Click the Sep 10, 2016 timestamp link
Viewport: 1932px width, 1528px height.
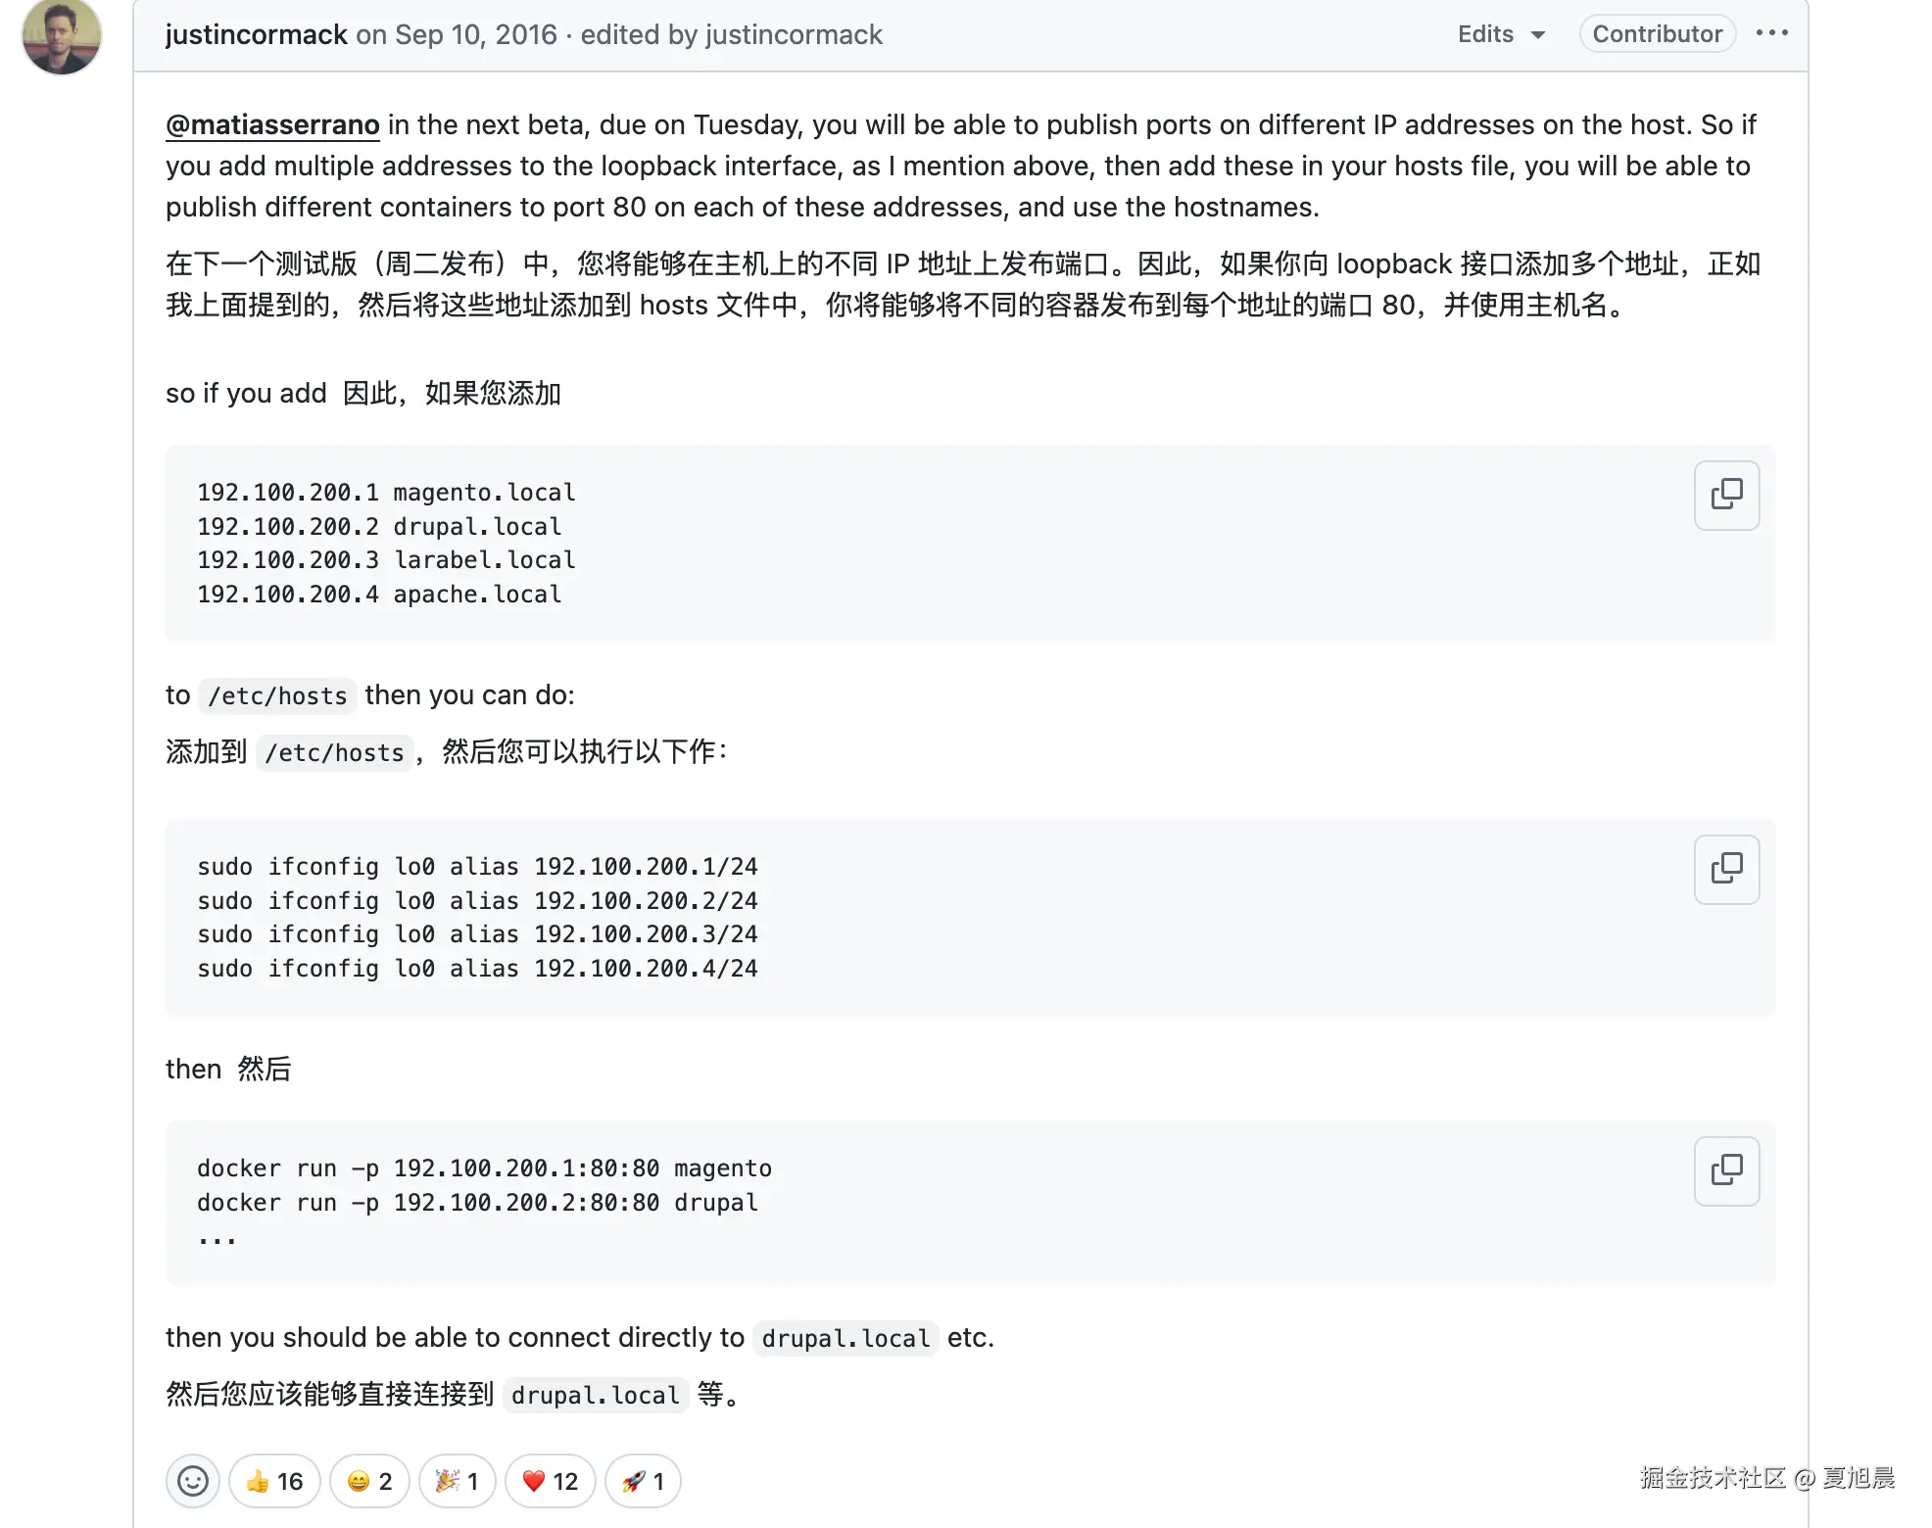(475, 34)
